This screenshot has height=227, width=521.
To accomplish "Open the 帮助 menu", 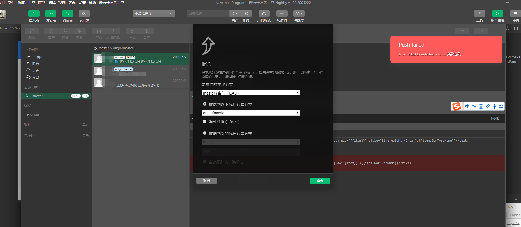I will tap(92, 3).
